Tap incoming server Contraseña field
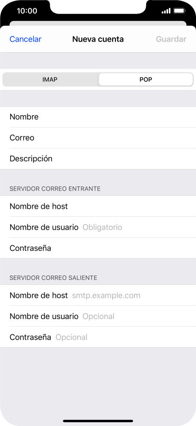This screenshot has width=196, height=426. point(98,248)
